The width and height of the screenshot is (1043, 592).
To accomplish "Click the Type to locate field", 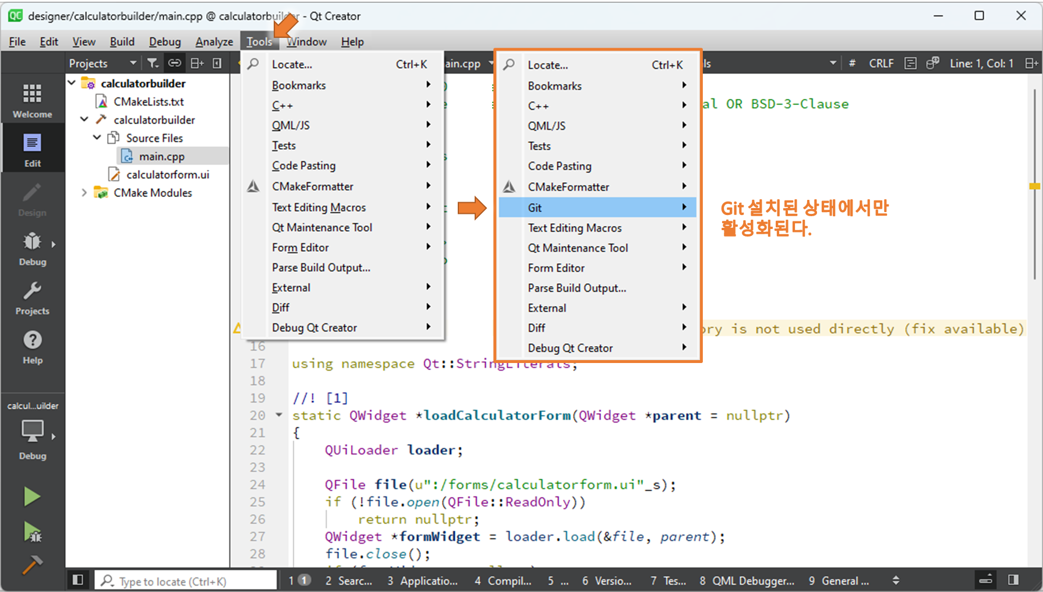I will point(185,580).
